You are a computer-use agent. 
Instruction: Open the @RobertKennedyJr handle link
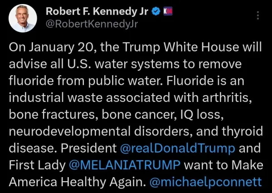tap(92, 24)
